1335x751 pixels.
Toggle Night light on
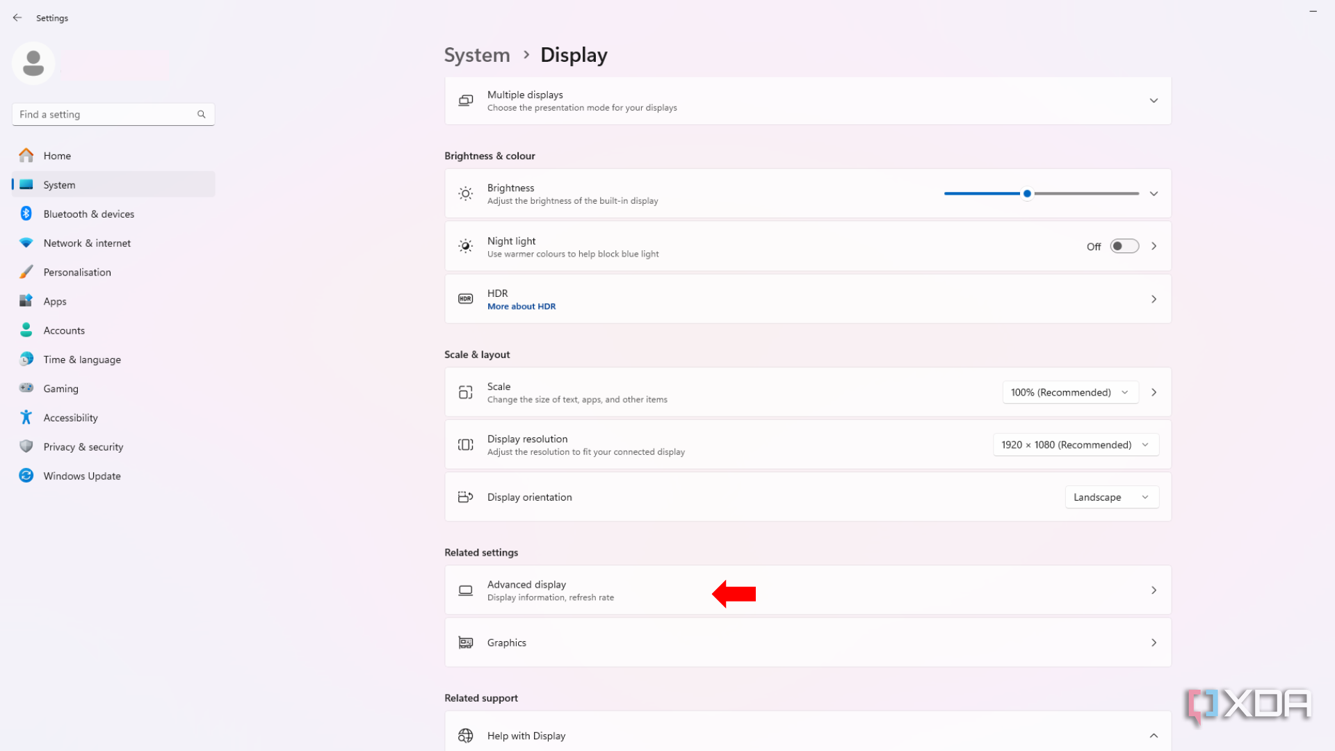(1124, 245)
